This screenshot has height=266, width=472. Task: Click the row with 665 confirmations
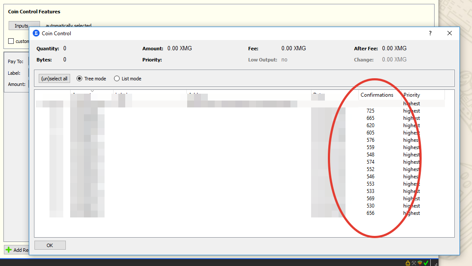[240, 118]
